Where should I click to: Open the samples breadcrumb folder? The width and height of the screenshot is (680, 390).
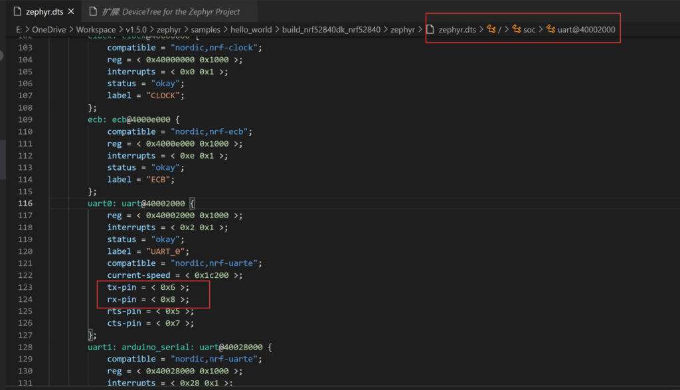pyautogui.click(x=206, y=30)
